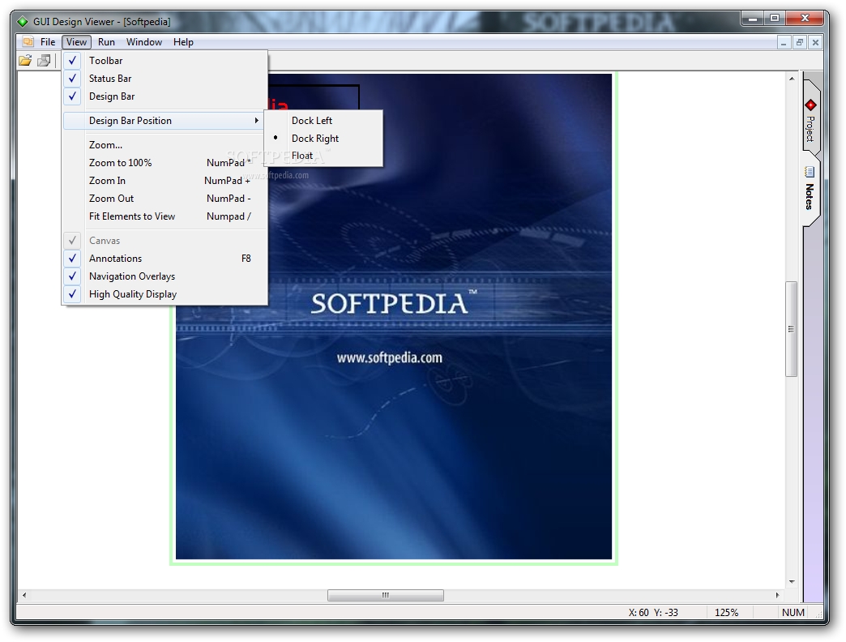
Task: Open the Window menu
Action: pyautogui.click(x=144, y=41)
